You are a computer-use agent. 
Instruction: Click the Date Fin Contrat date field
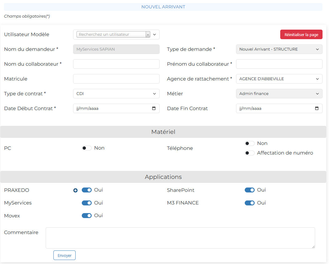(279, 109)
